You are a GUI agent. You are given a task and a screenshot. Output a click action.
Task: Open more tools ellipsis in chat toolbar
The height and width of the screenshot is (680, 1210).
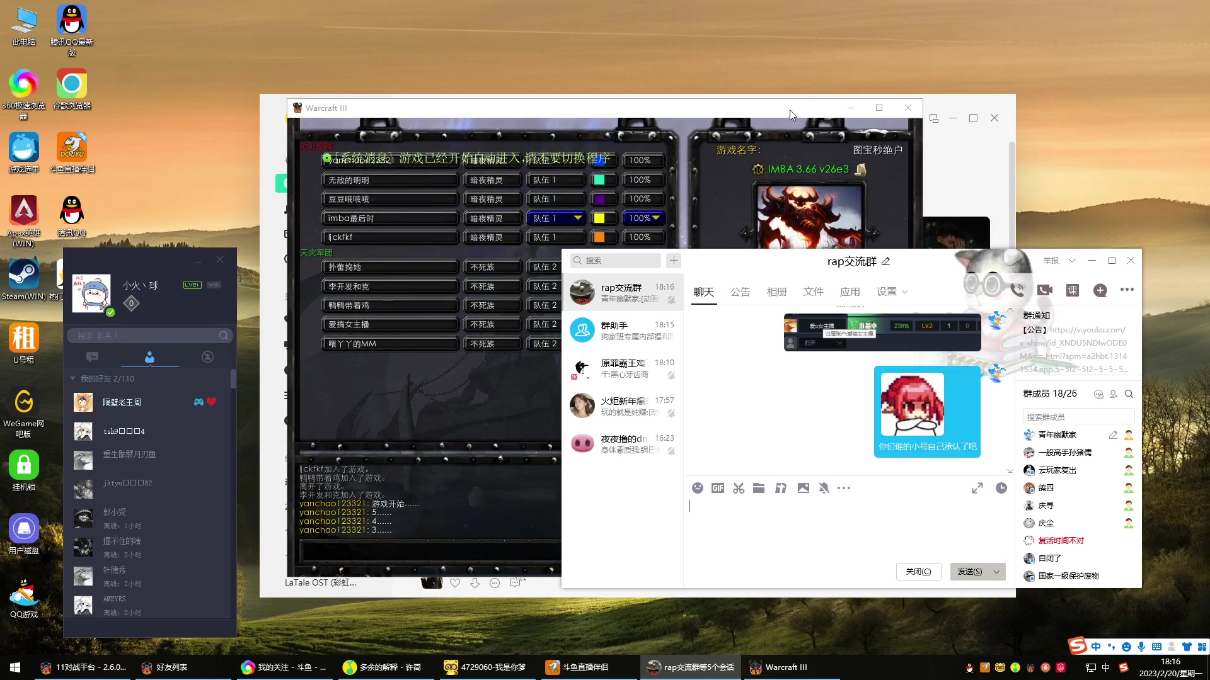(x=844, y=488)
